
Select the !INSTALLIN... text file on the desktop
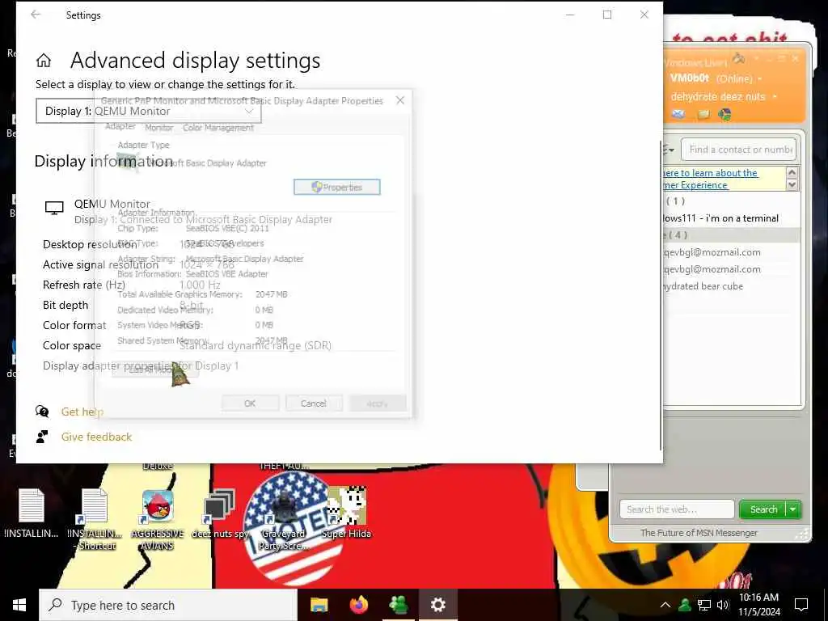[32, 513]
